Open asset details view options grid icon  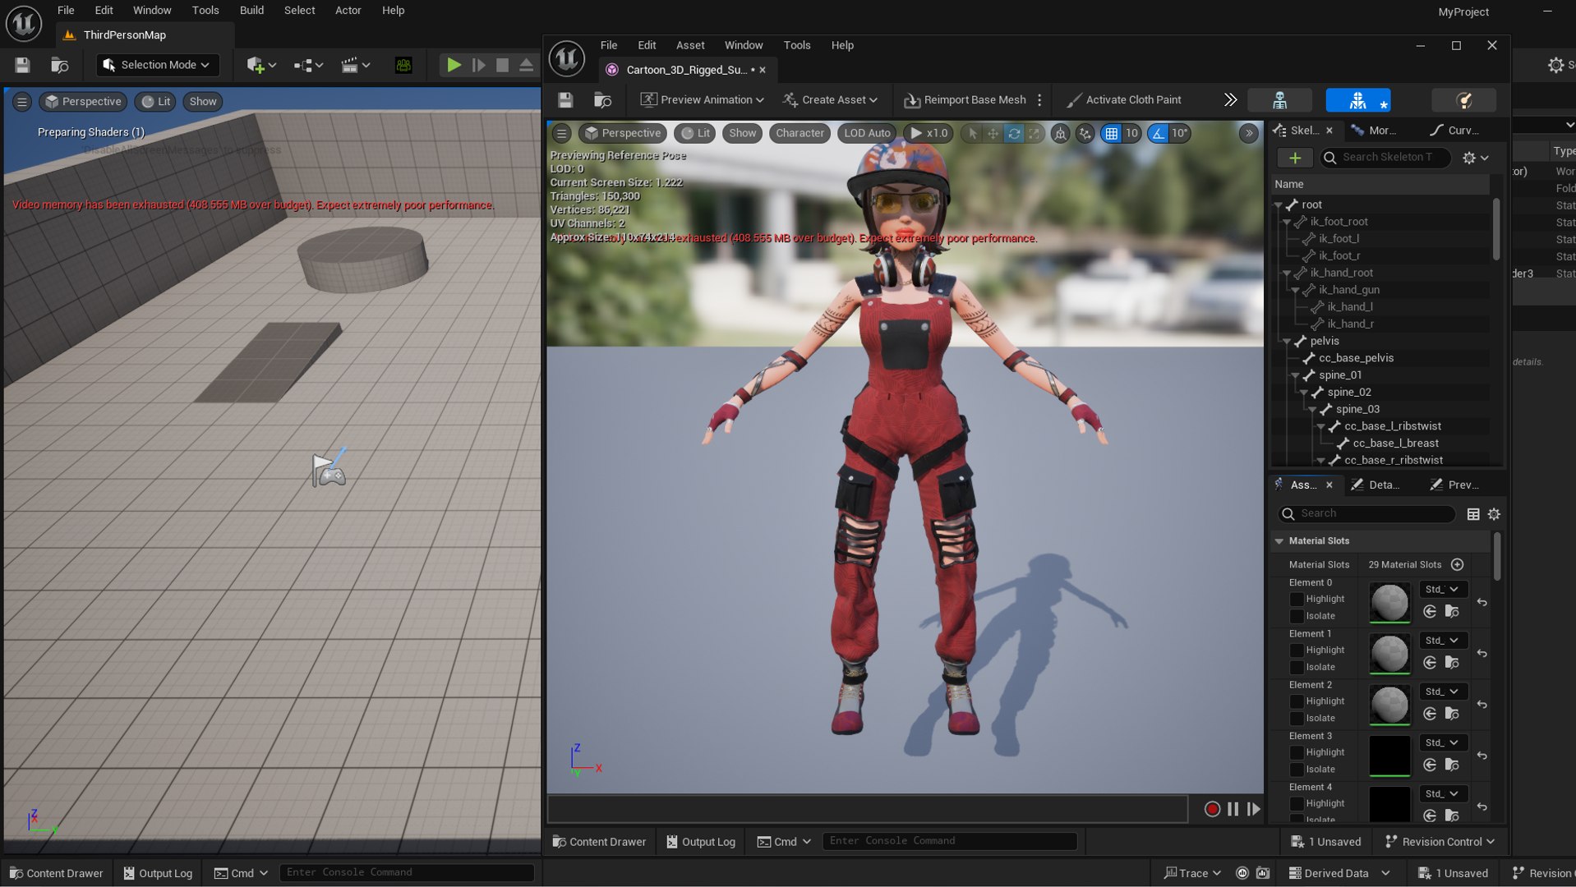1473,514
